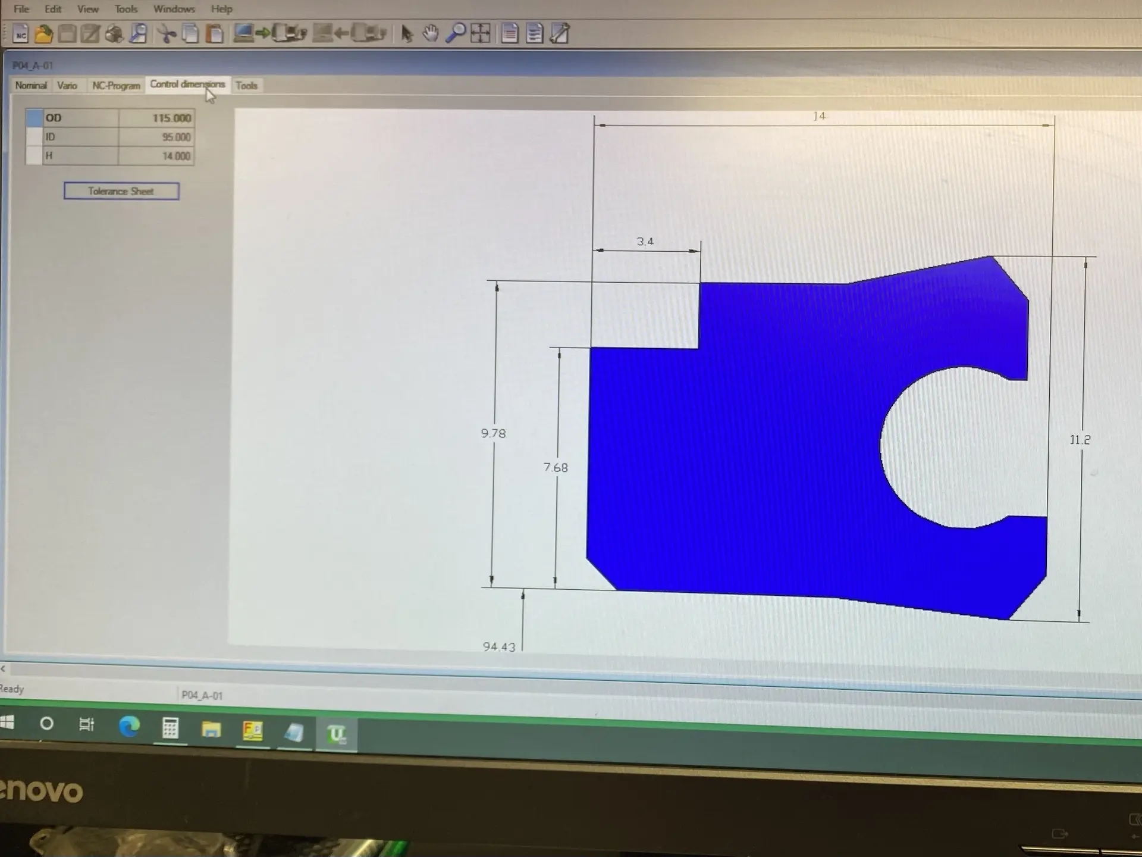Click the OD label cell
The width and height of the screenshot is (1142, 857).
pyautogui.click(x=81, y=118)
